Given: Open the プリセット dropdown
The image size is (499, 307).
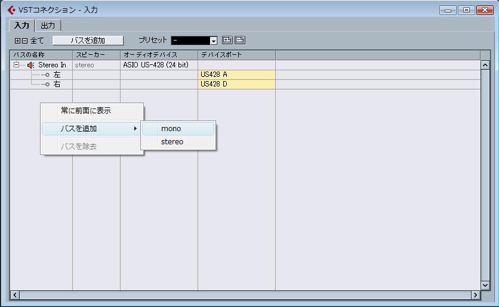Looking at the screenshot, I should 214,41.
